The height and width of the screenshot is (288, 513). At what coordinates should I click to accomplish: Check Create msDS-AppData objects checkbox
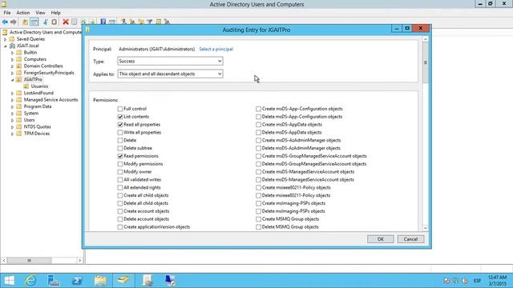[258, 125]
